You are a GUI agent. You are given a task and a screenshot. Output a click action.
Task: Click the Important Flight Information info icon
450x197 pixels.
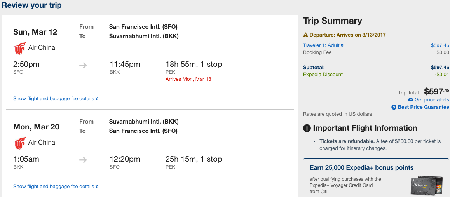click(307, 128)
